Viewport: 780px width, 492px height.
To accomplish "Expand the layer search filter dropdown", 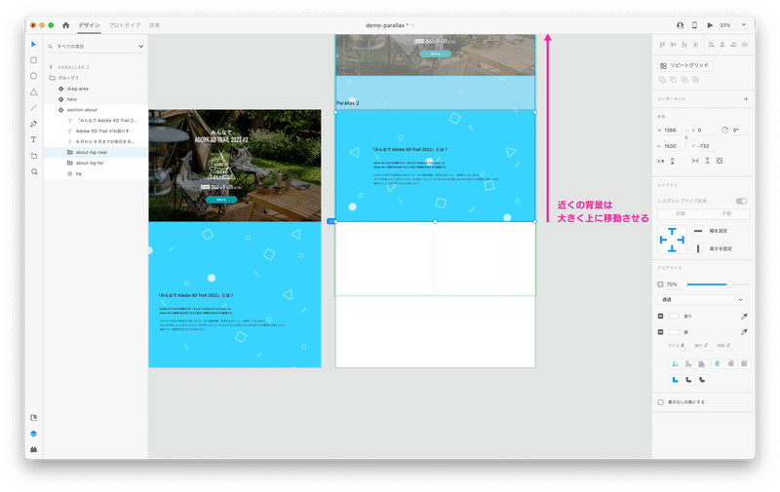I will (x=140, y=46).
